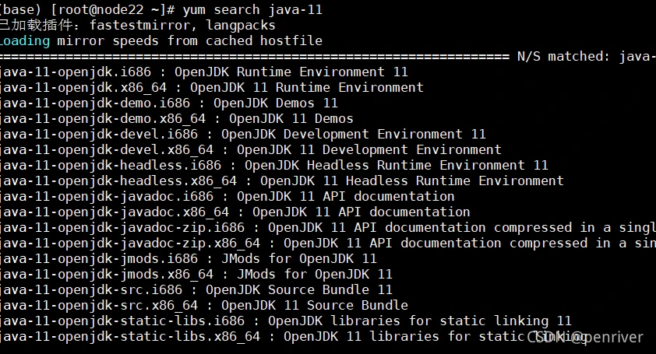Click java-11-openjdk-javadoc.i686 entry

pyautogui.click(x=107, y=196)
